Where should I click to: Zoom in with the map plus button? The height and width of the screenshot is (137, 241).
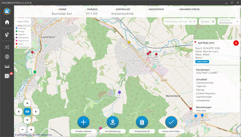[31, 129]
